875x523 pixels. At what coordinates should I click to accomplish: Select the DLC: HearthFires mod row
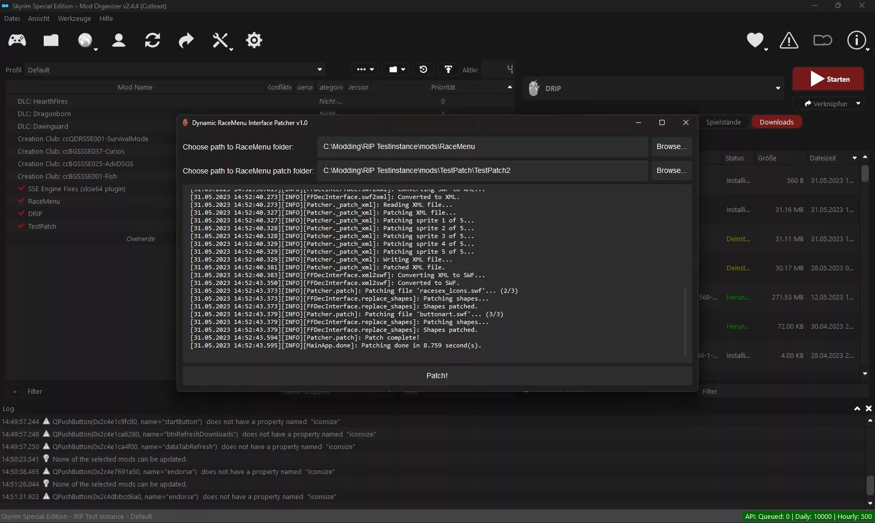260,102
